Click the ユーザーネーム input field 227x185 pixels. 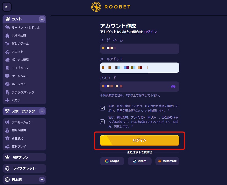click(140, 49)
